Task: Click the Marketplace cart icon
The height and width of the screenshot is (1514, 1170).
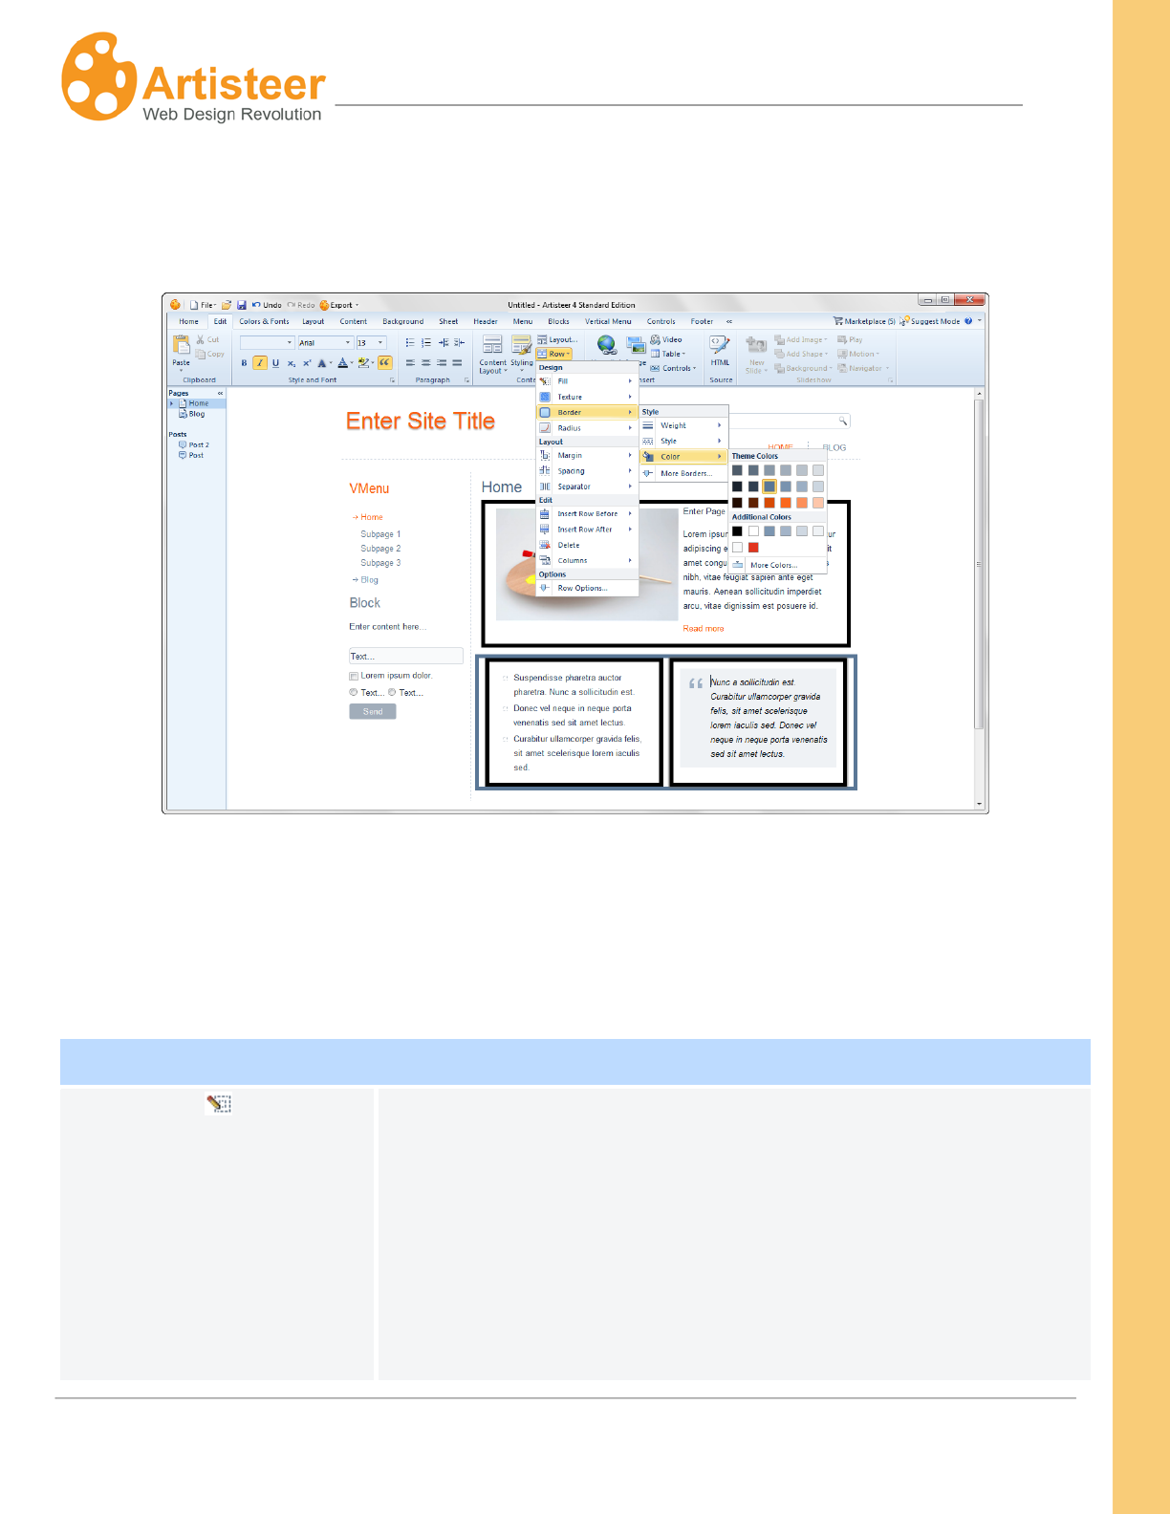Action: tap(838, 321)
